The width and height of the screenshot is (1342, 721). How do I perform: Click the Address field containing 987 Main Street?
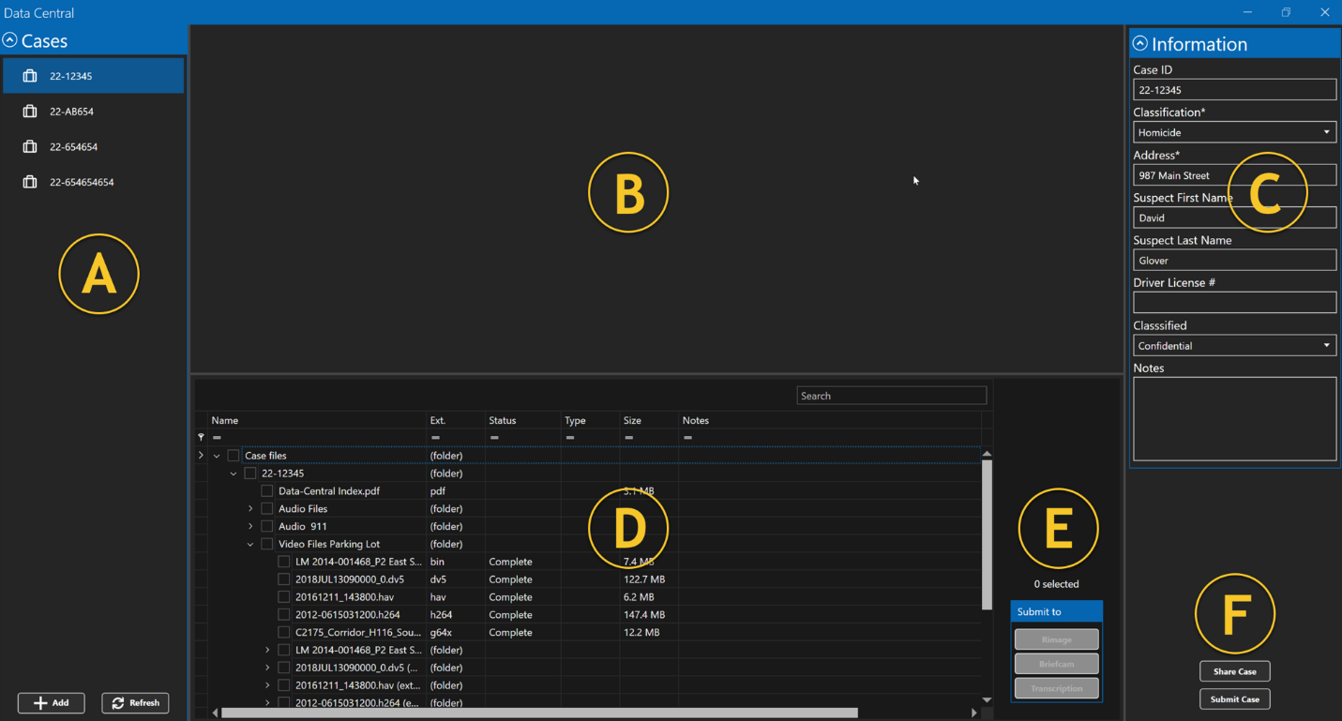[1234, 175]
